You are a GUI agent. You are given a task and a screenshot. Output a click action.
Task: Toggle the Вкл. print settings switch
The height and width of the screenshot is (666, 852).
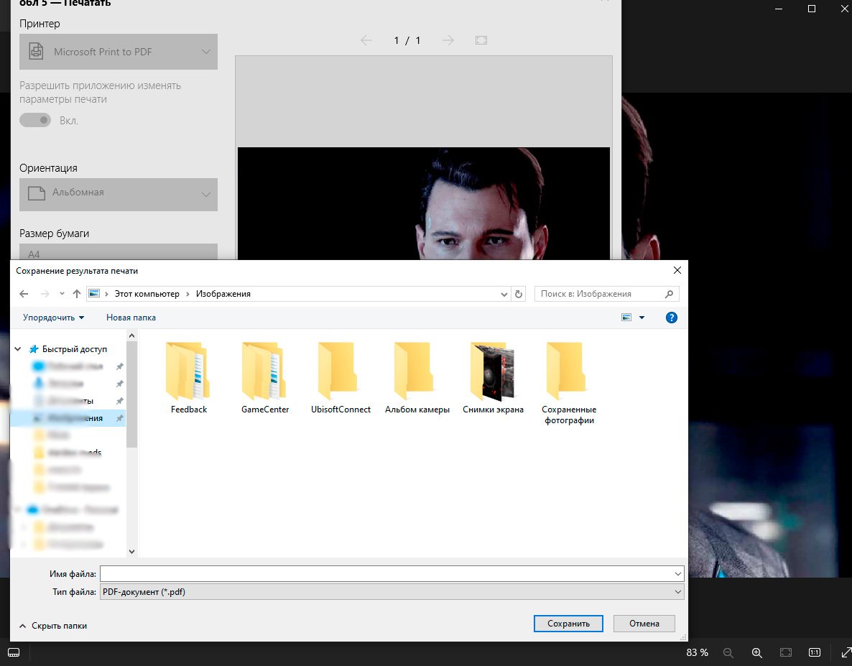click(x=35, y=121)
